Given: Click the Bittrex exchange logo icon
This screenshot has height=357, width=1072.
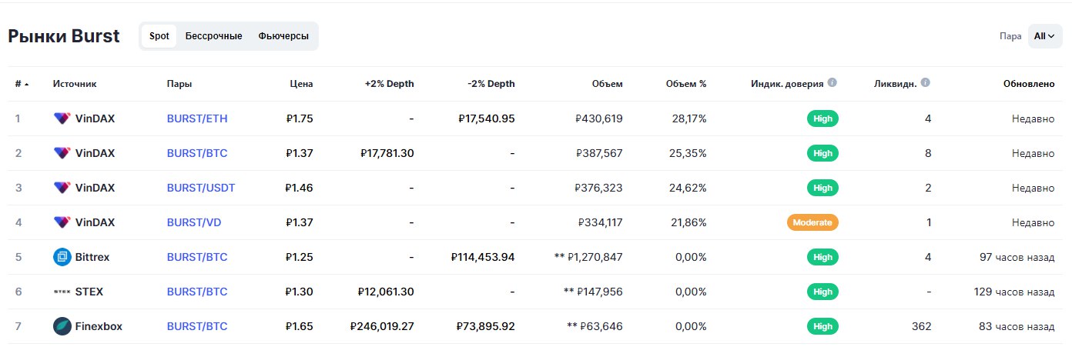Looking at the screenshot, I should 62,257.
